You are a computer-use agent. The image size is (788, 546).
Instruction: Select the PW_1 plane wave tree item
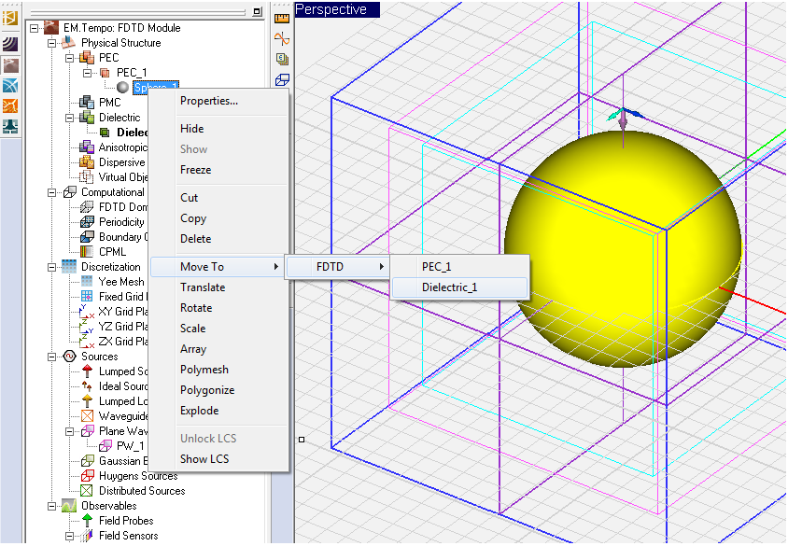coord(129,446)
